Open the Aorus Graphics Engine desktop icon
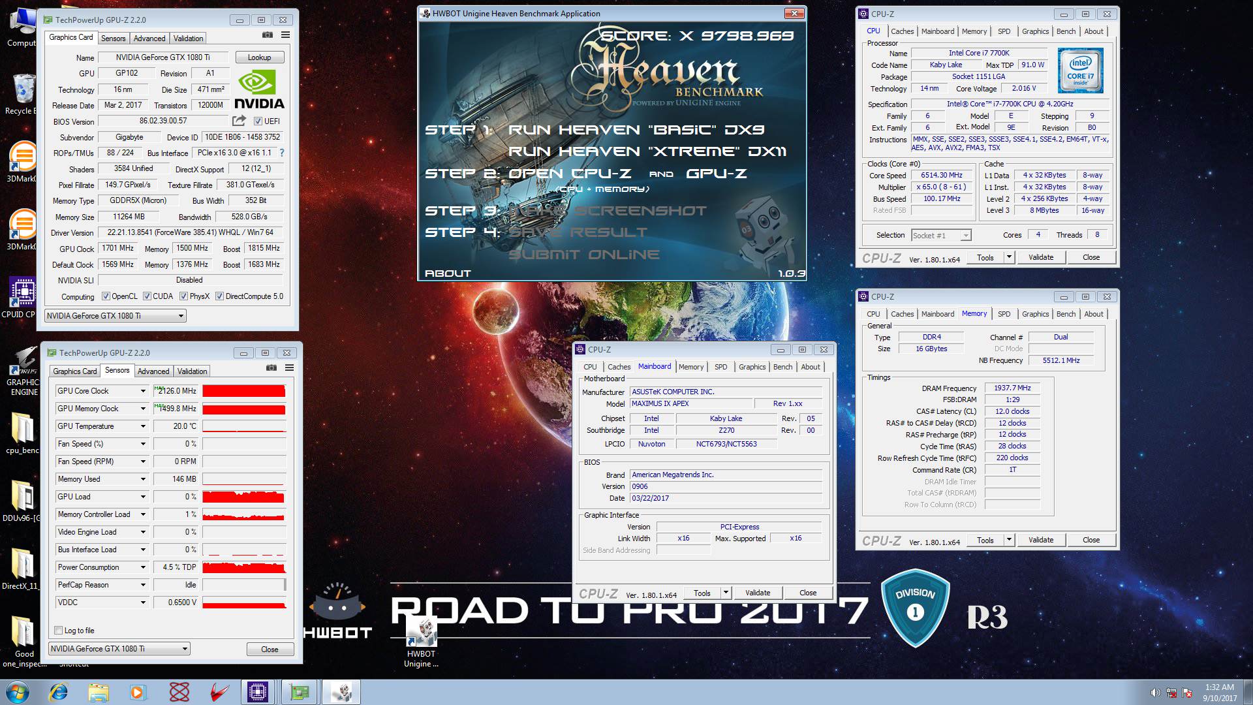The height and width of the screenshot is (705, 1253). (23, 371)
